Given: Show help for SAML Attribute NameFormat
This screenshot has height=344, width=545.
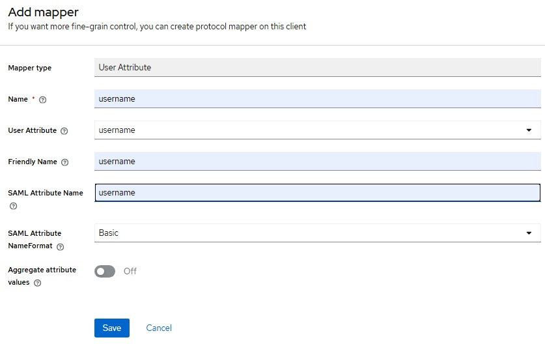Looking at the screenshot, I should tap(60, 247).
